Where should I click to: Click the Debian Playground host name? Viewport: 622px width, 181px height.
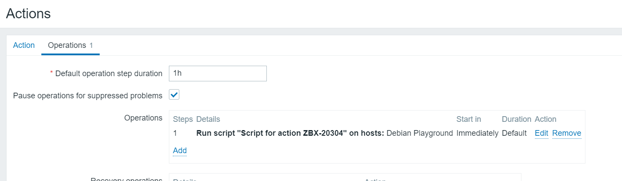[x=420, y=133]
